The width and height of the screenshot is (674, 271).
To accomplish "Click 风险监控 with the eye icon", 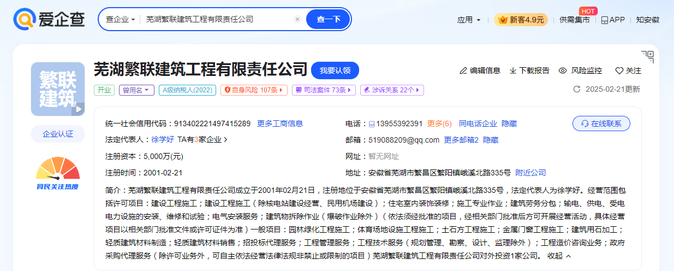I will (580, 70).
